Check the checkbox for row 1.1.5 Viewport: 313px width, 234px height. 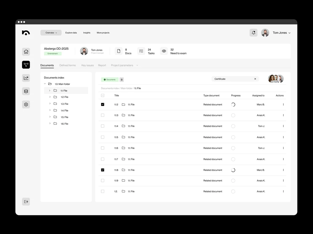tap(103, 137)
